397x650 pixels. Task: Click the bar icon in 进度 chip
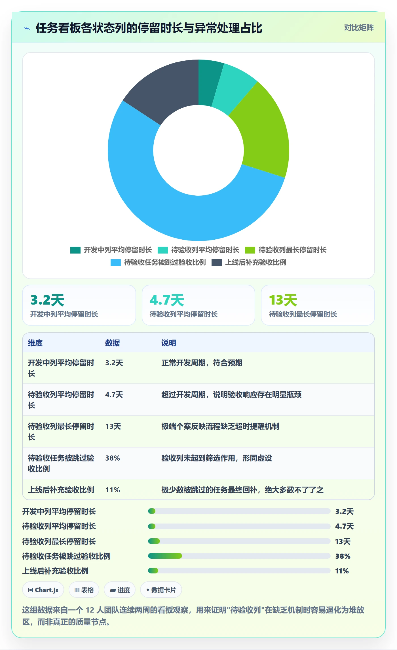[113, 590]
